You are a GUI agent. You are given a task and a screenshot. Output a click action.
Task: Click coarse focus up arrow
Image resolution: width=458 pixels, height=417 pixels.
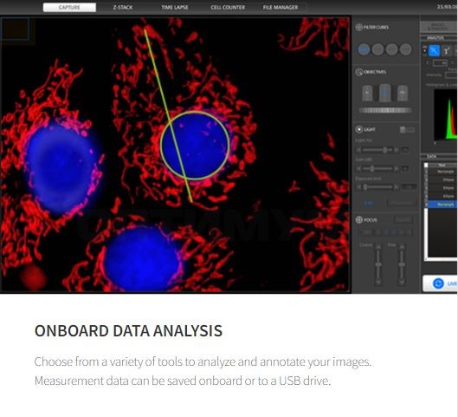pyautogui.click(x=378, y=247)
